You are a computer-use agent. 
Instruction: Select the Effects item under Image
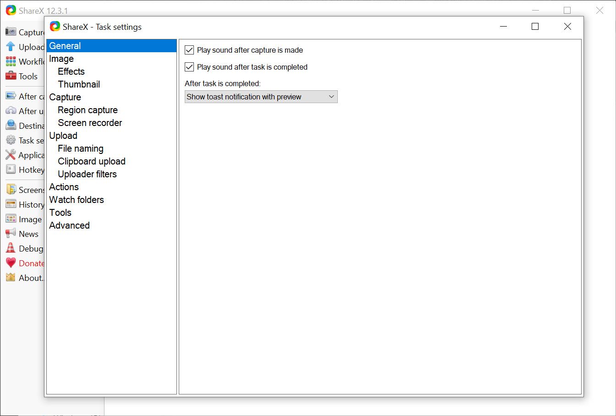(x=71, y=71)
